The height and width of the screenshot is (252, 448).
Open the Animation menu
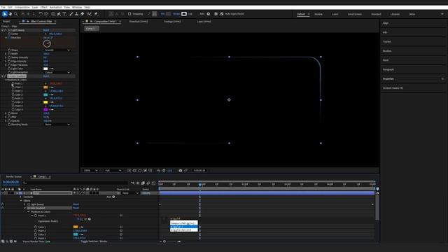coord(56,7)
